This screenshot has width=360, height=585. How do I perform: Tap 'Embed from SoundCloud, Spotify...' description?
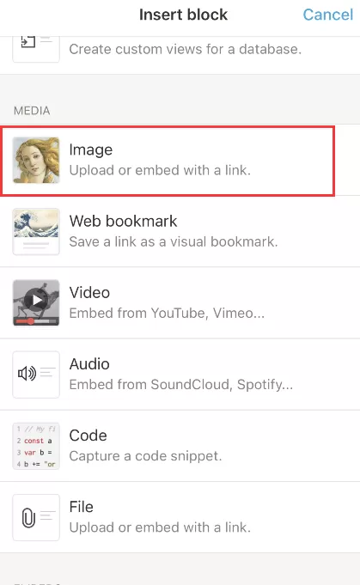181,385
